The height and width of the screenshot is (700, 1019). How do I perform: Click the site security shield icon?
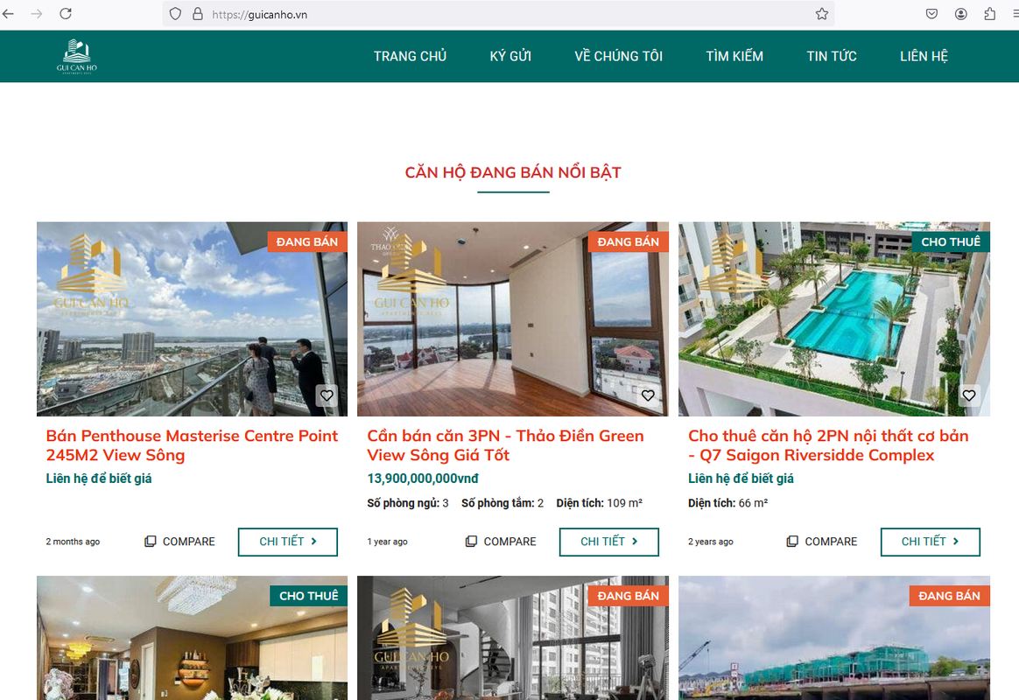click(x=175, y=14)
